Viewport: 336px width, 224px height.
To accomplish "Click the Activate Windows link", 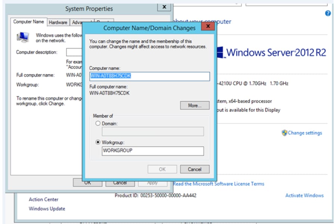I will click(304, 195).
